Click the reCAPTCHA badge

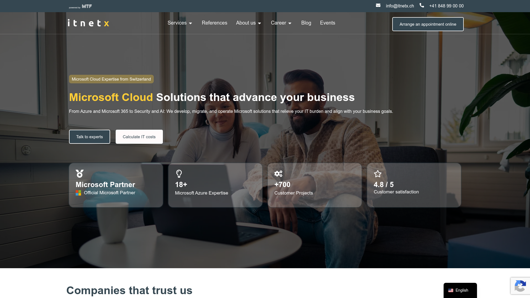520,286
